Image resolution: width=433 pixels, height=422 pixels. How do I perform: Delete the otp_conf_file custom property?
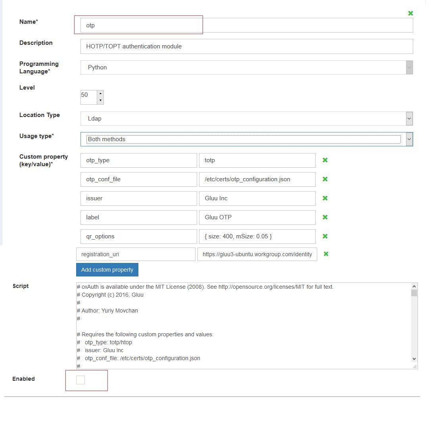point(325,179)
